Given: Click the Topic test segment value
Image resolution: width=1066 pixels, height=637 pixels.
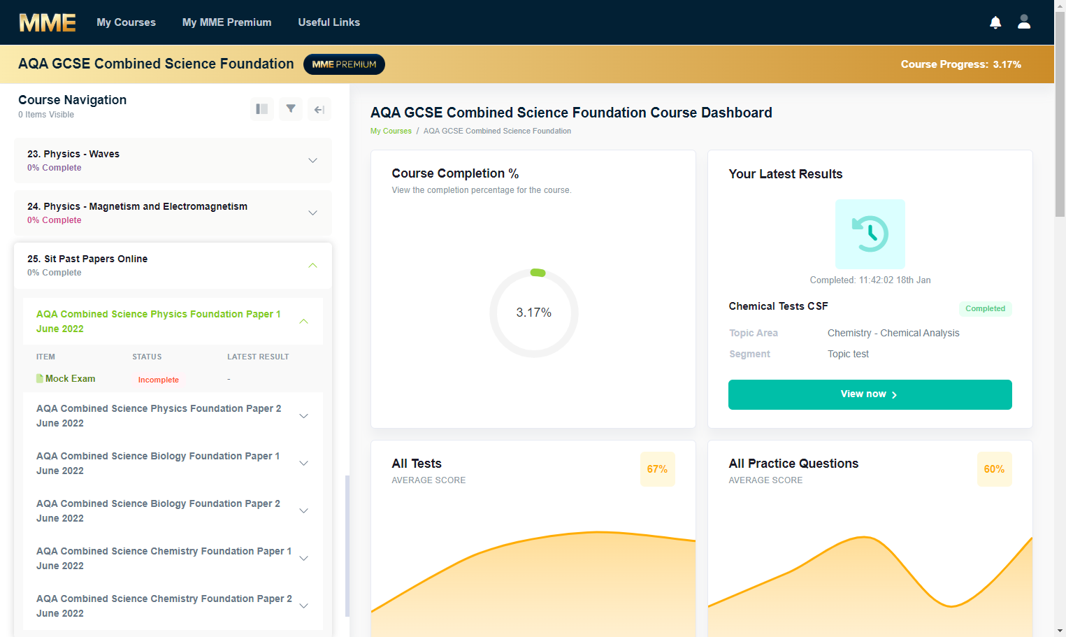Looking at the screenshot, I should point(848,354).
